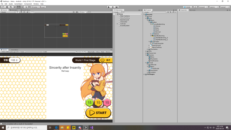Open Account dropdown
The height and width of the screenshot is (130, 231).
203,7
